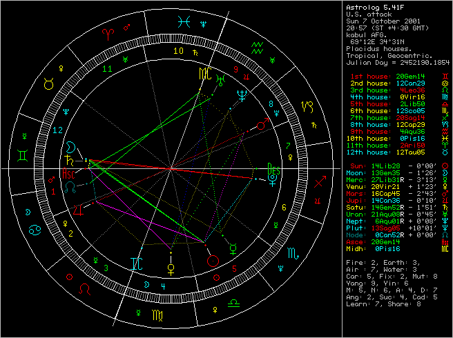Viewport: 453px width, 338px height.
Task: Click the Pisces sign on the zodiac ring
Action: click(x=182, y=21)
